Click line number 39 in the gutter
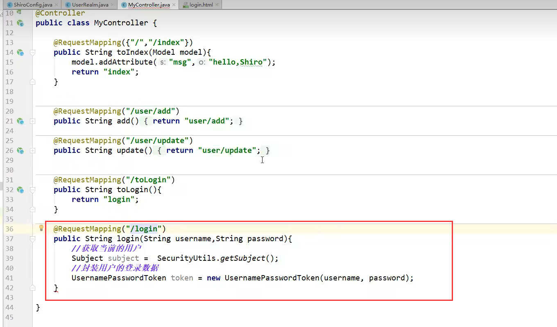This screenshot has height=327, width=557. point(9,258)
